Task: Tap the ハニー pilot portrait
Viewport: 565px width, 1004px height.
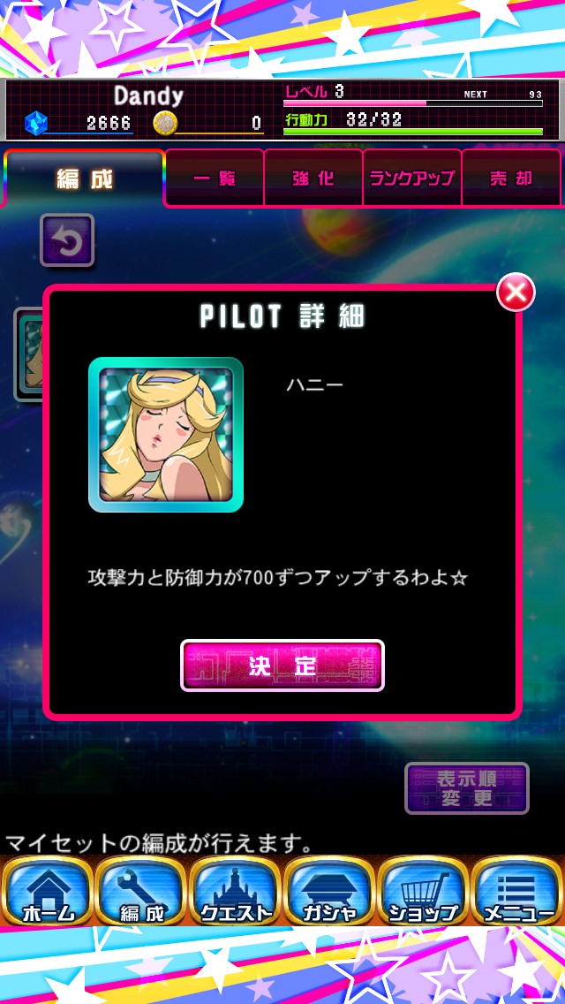Action: click(166, 435)
